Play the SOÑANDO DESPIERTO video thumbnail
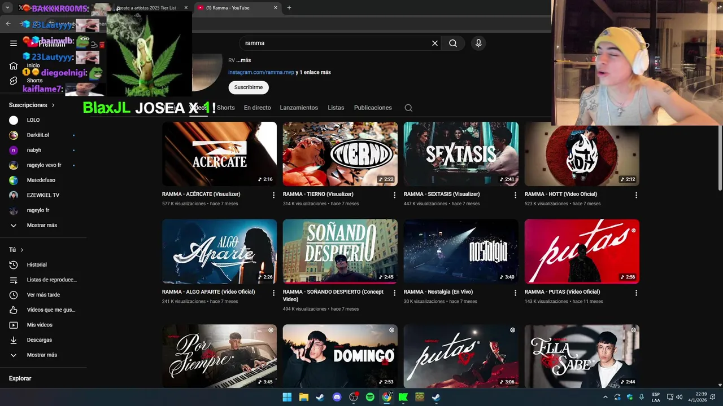723x406 pixels. coord(340,251)
